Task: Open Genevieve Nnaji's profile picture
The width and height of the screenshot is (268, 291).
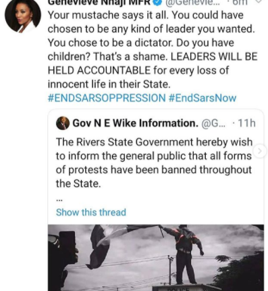Action: click(23, 16)
